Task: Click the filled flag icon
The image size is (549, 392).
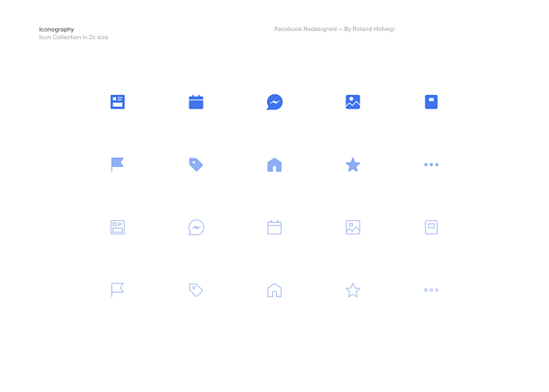Action: coord(118,164)
